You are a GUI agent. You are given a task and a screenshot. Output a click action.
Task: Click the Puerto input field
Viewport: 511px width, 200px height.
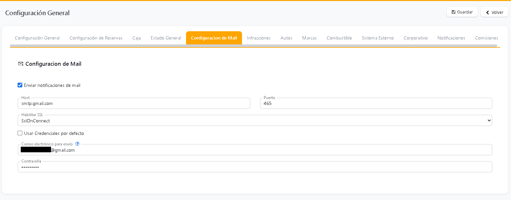click(376, 103)
